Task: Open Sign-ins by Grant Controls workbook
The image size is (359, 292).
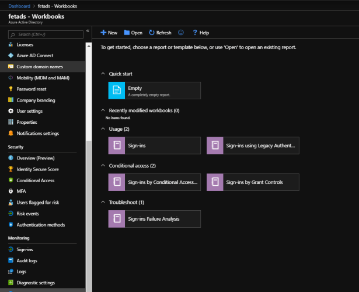Action: pos(253,182)
